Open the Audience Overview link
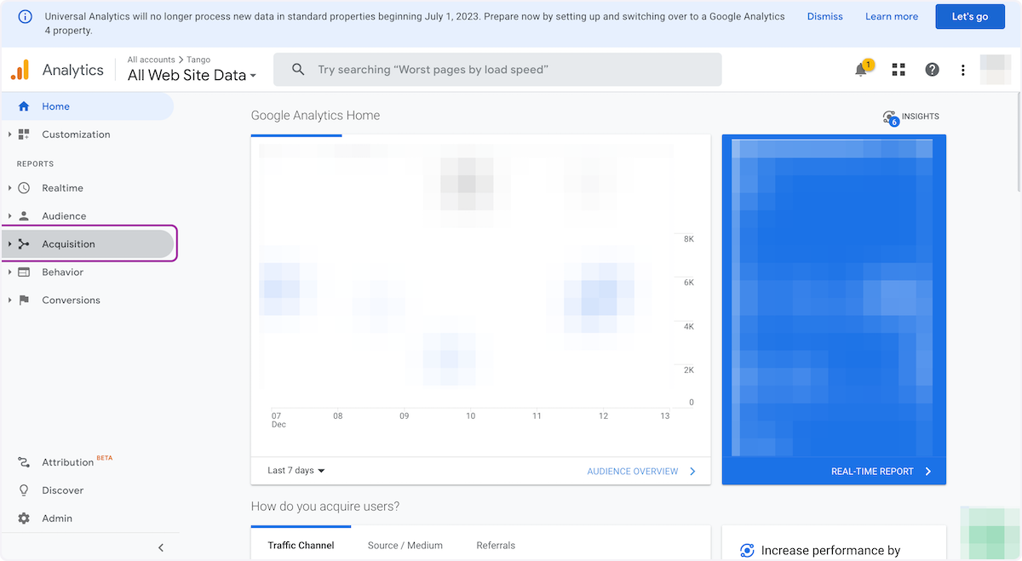Screen dimensions: 1022x561 [x=641, y=471]
